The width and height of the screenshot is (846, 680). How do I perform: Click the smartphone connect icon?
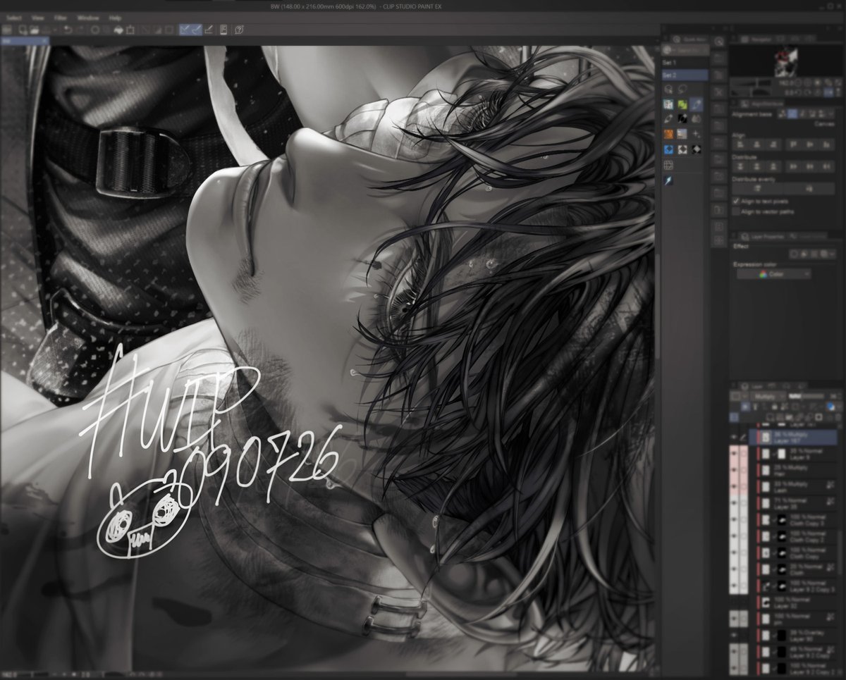pyautogui.click(x=223, y=30)
